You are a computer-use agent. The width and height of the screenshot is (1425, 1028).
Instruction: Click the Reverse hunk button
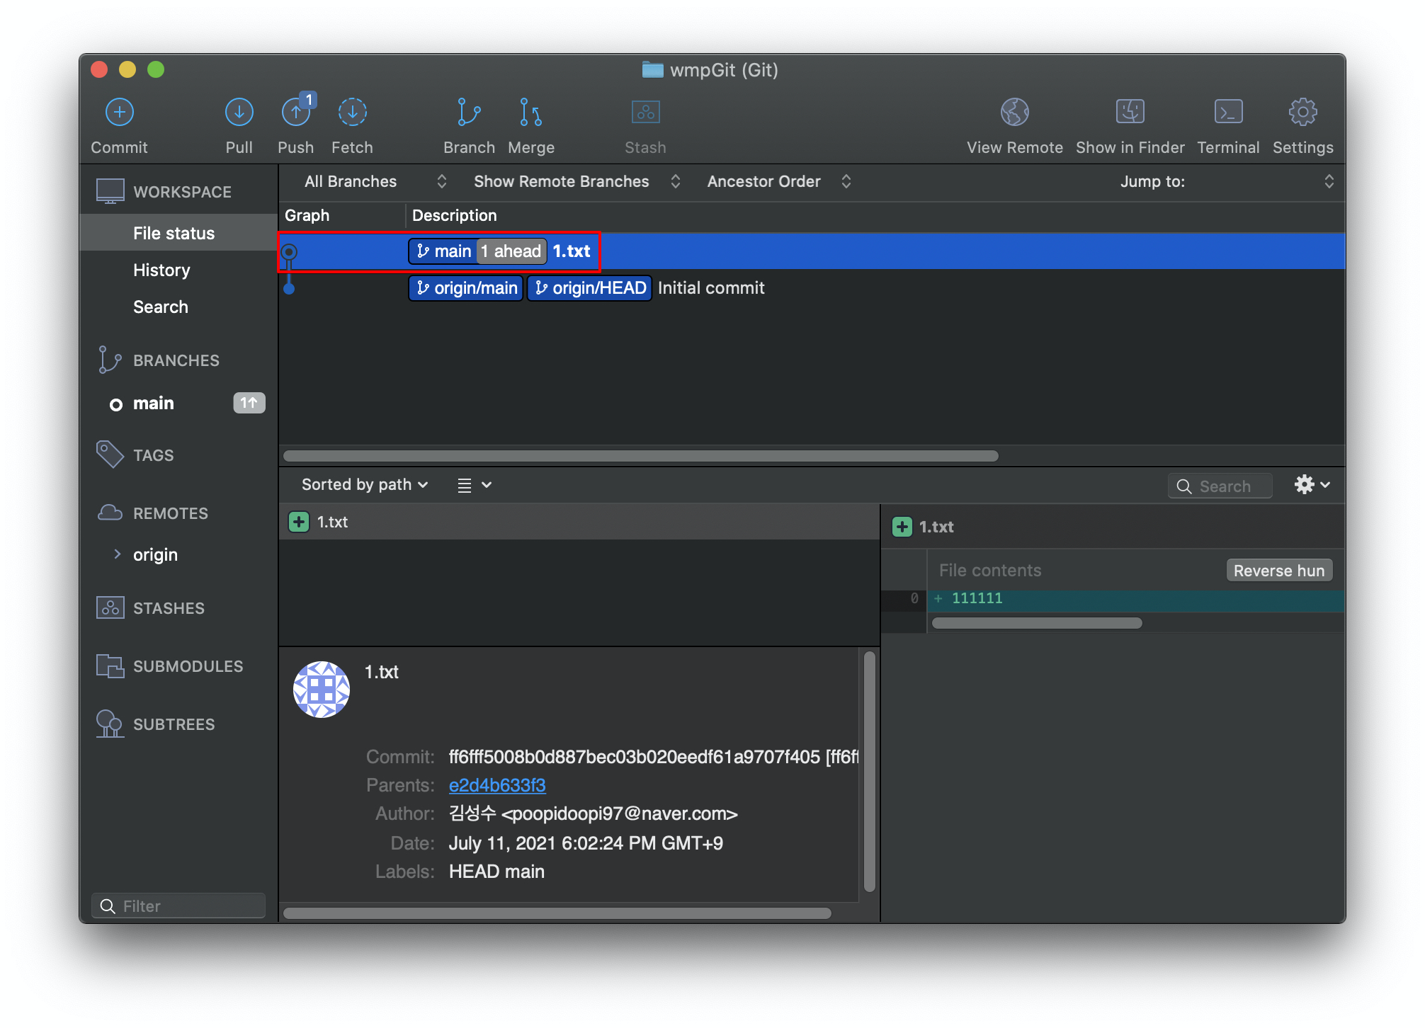point(1278,571)
